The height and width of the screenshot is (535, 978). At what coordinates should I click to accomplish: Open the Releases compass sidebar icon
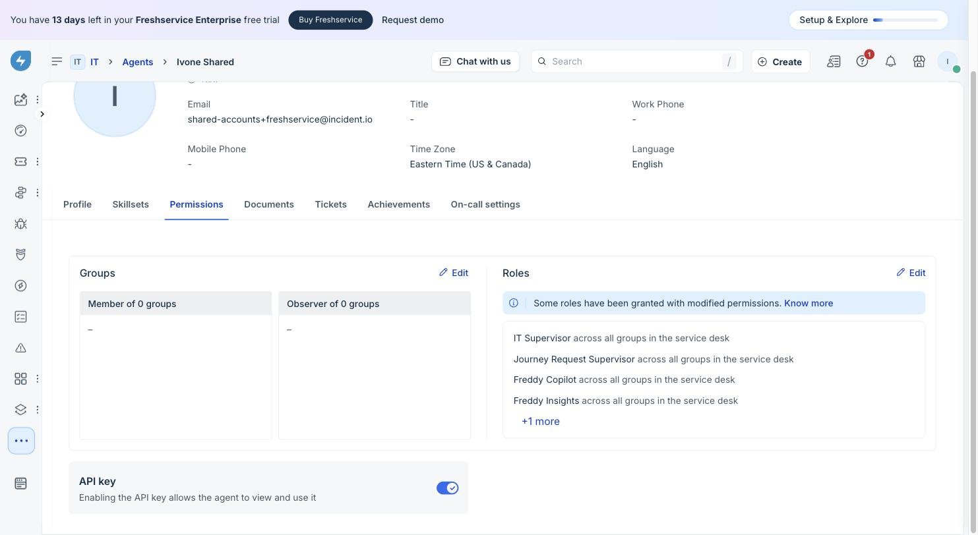coord(20,285)
